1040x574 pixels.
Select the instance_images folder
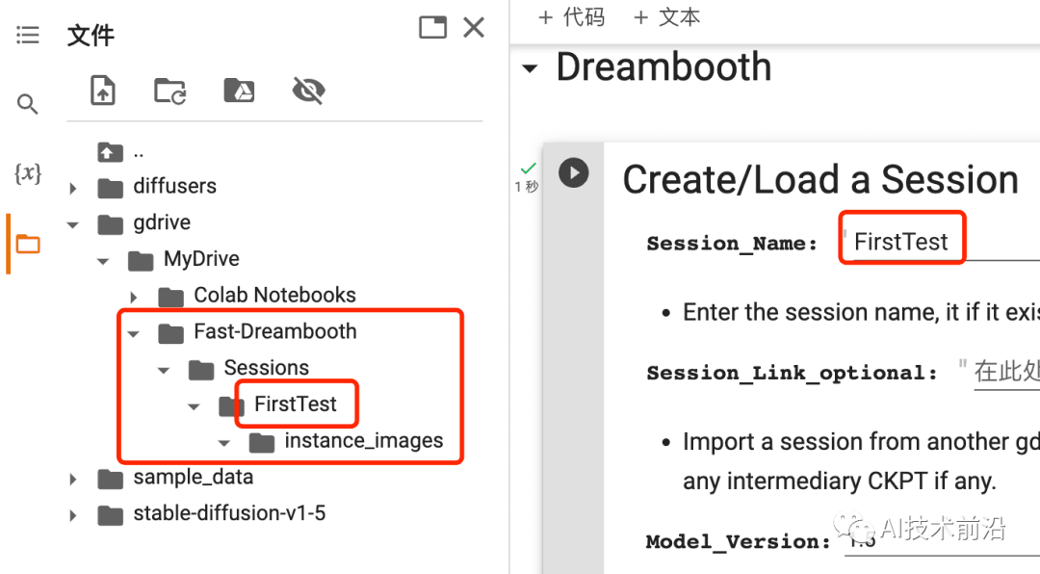(363, 441)
